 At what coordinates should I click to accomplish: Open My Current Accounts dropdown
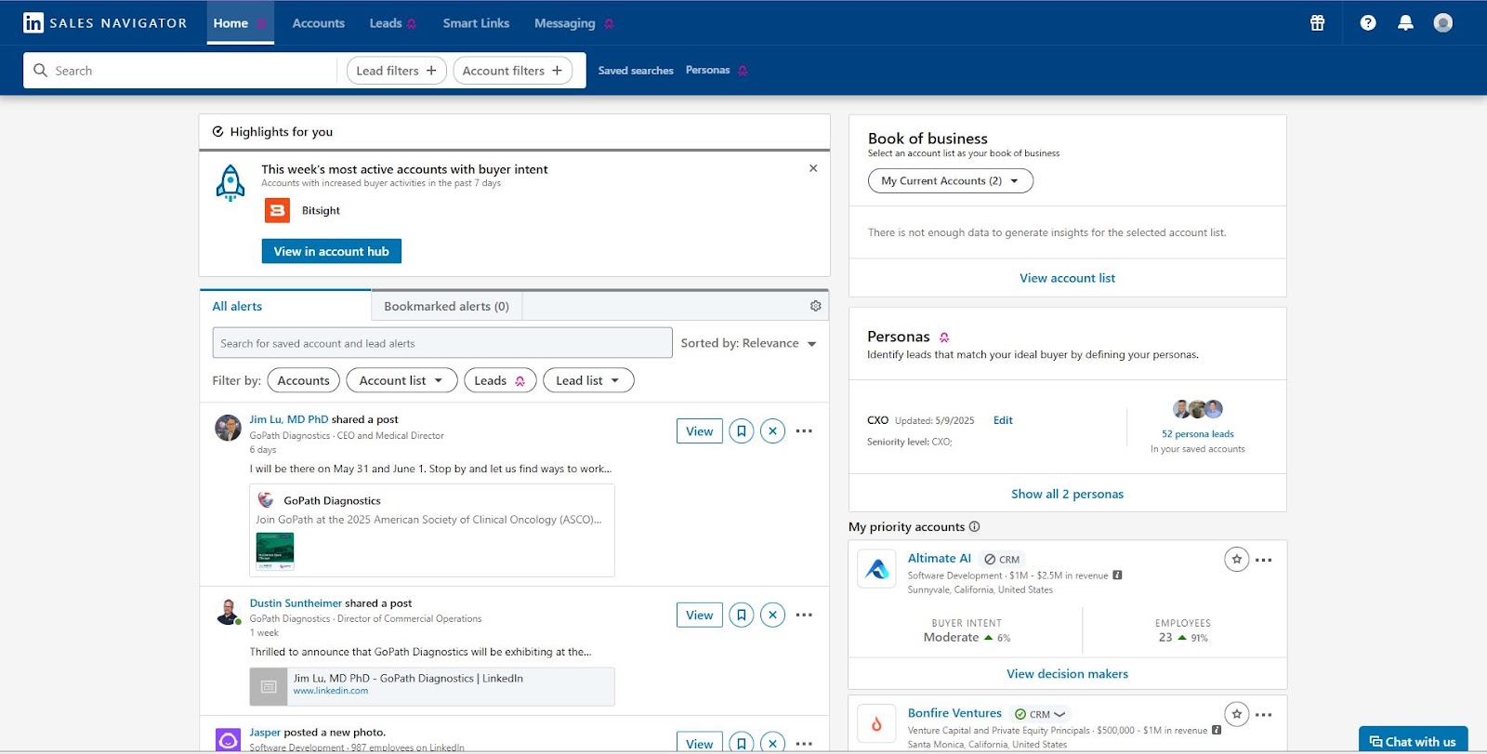pos(950,181)
